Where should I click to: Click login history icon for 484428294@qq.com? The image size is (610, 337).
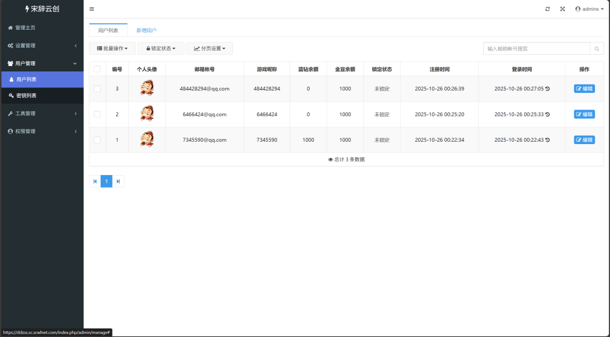click(547, 89)
